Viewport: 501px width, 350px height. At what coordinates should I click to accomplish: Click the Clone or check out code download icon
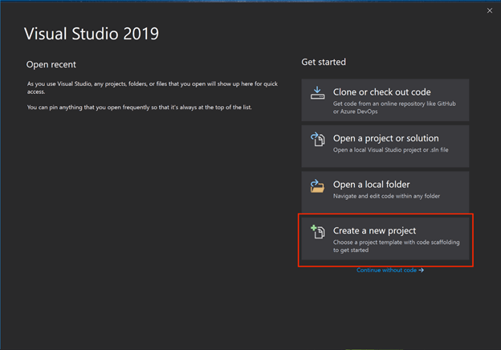pyautogui.click(x=317, y=94)
